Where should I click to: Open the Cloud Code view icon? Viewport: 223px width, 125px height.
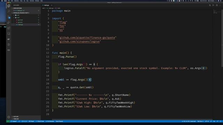(x=9, y=50)
